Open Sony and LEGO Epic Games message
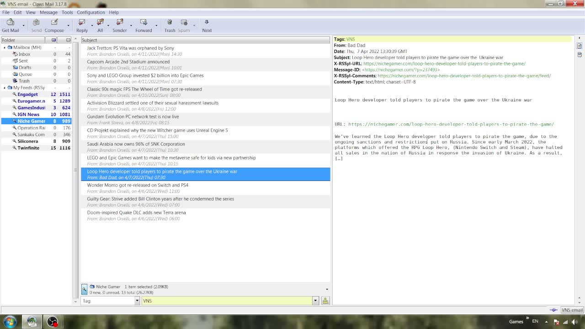 click(205, 78)
